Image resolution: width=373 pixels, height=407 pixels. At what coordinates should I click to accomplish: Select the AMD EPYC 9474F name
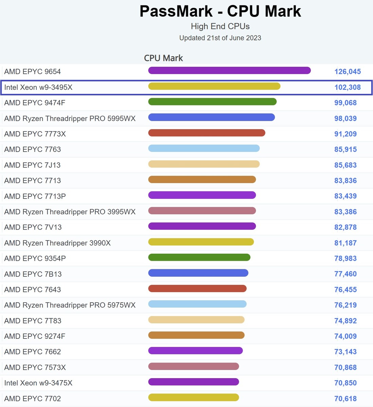tap(35, 103)
